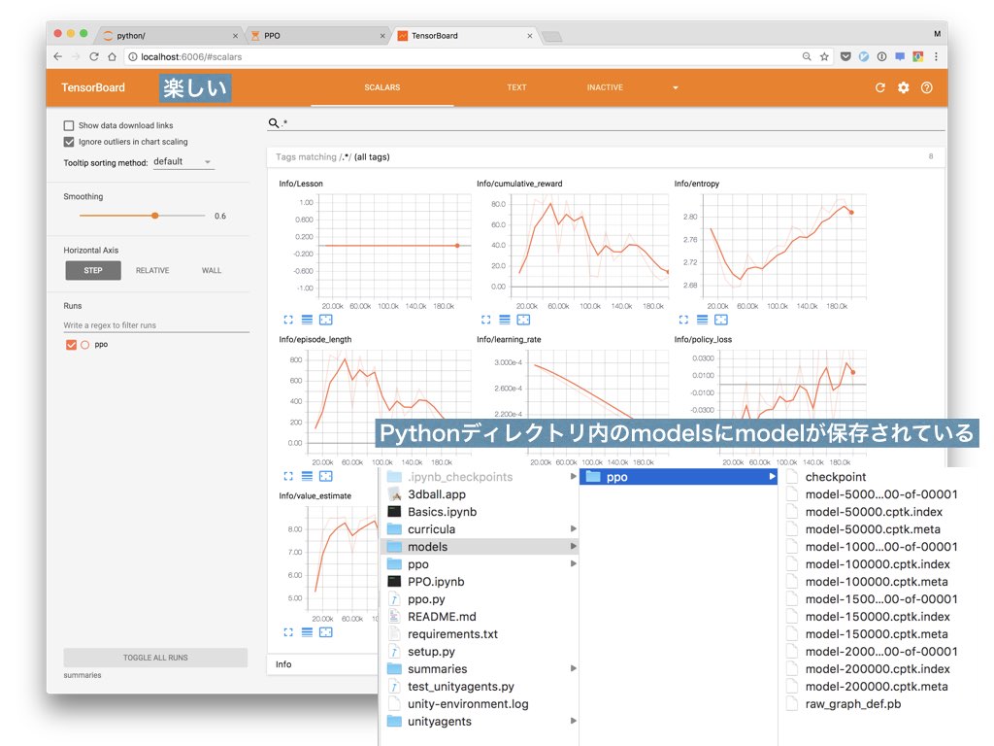The height and width of the screenshot is (746, 994).
Task: Set horizontal axis to WALL
Action: [x=212, y=270]
